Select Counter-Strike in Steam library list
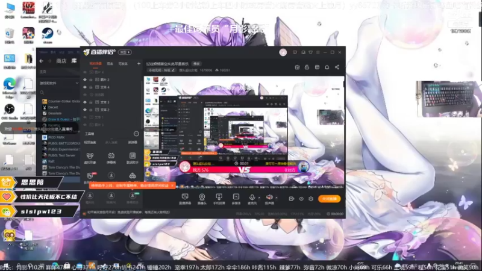482x271 pixels. (61, 101)
